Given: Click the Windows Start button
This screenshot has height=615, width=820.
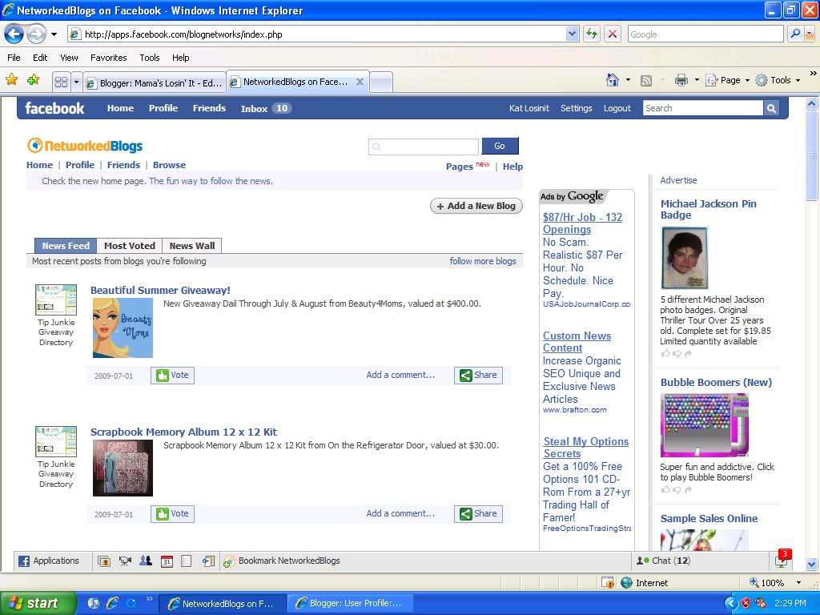Looking at the screenshot, I should pos(38,603).
